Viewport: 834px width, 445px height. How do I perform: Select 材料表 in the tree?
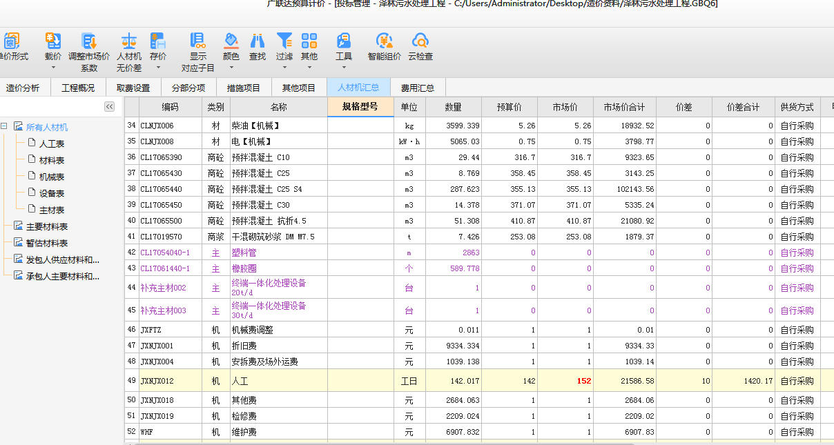pyautogui.click(x=52, y=160)
